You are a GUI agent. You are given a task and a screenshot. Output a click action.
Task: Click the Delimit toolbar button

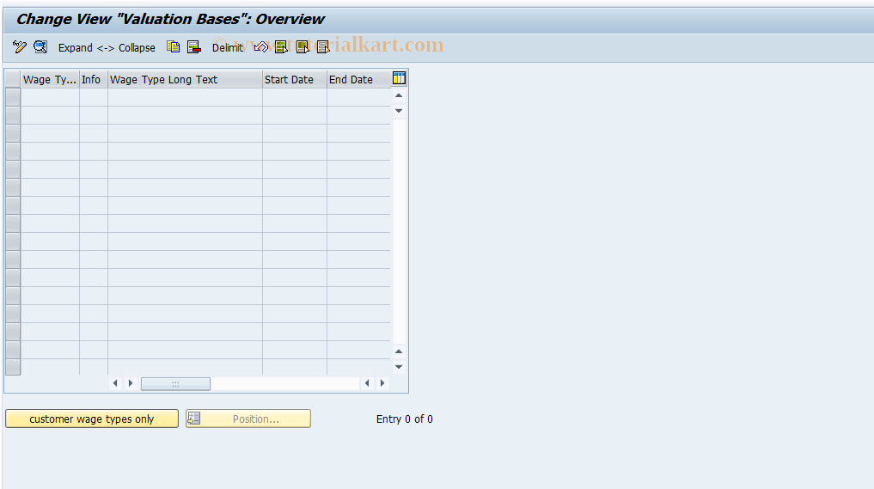point(228,48)
